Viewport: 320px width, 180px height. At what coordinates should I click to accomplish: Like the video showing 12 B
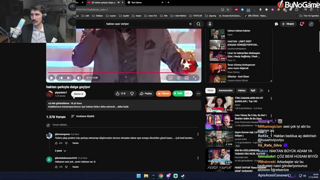coord(120,93)
